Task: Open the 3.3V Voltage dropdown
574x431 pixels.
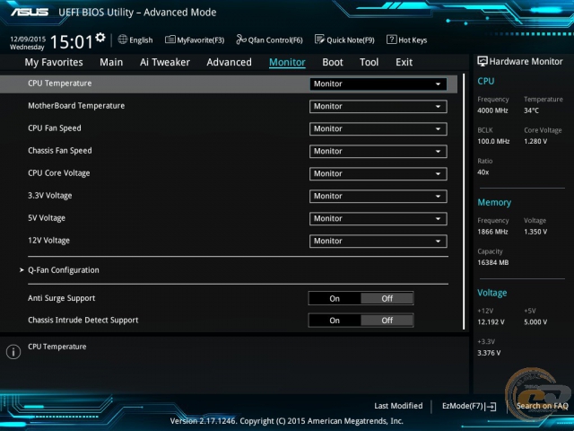Action: [378, 196]
